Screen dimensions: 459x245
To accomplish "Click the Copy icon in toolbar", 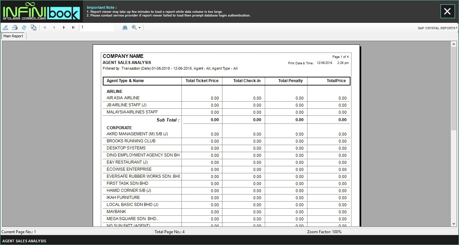I will (x=34, y=28).
